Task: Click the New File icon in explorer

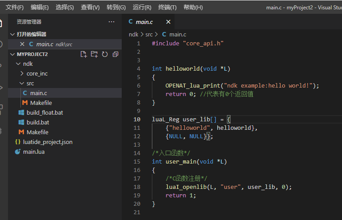Action: click(x=83, y=54)
